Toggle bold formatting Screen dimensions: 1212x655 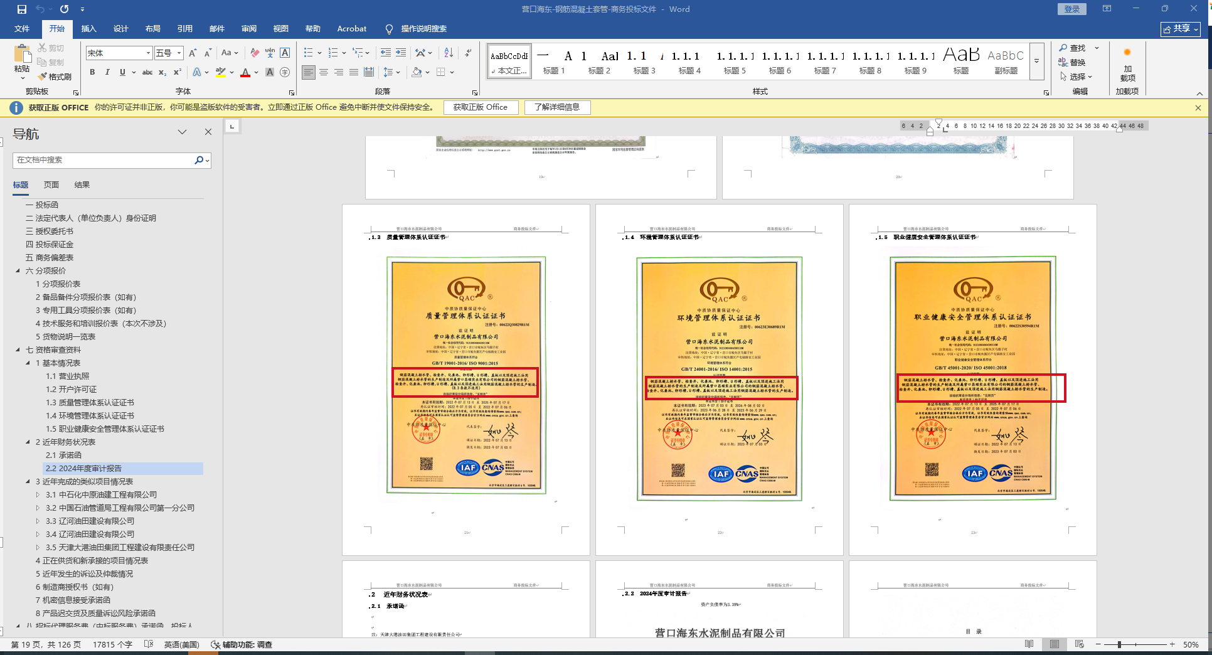pos(92,73)
